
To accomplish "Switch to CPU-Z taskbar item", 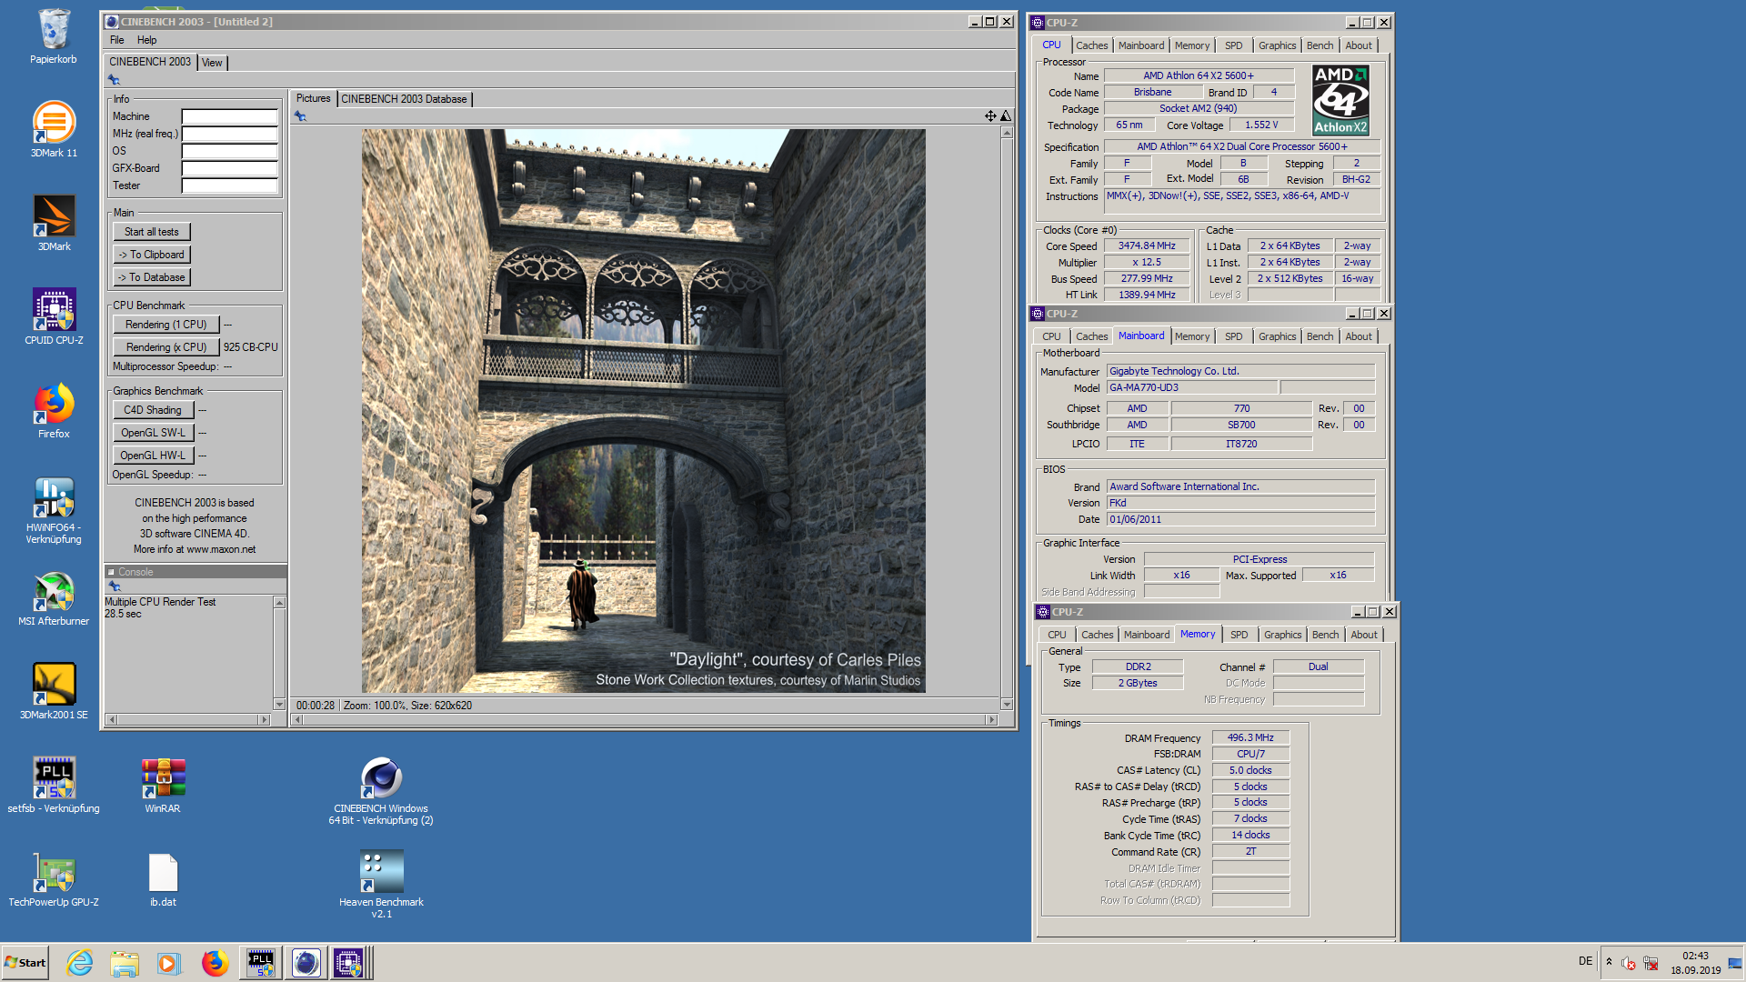I will (x=348, y=963).
